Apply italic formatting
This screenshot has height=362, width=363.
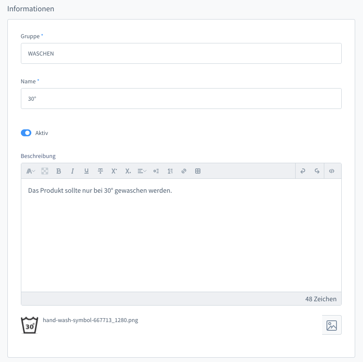(x=73, y=171)
